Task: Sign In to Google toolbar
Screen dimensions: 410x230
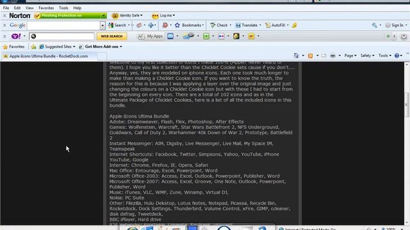Action: 395,26
